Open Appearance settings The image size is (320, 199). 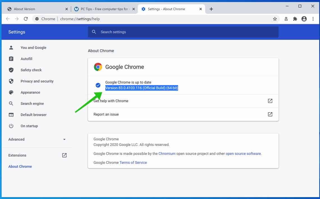click(30, 92)
